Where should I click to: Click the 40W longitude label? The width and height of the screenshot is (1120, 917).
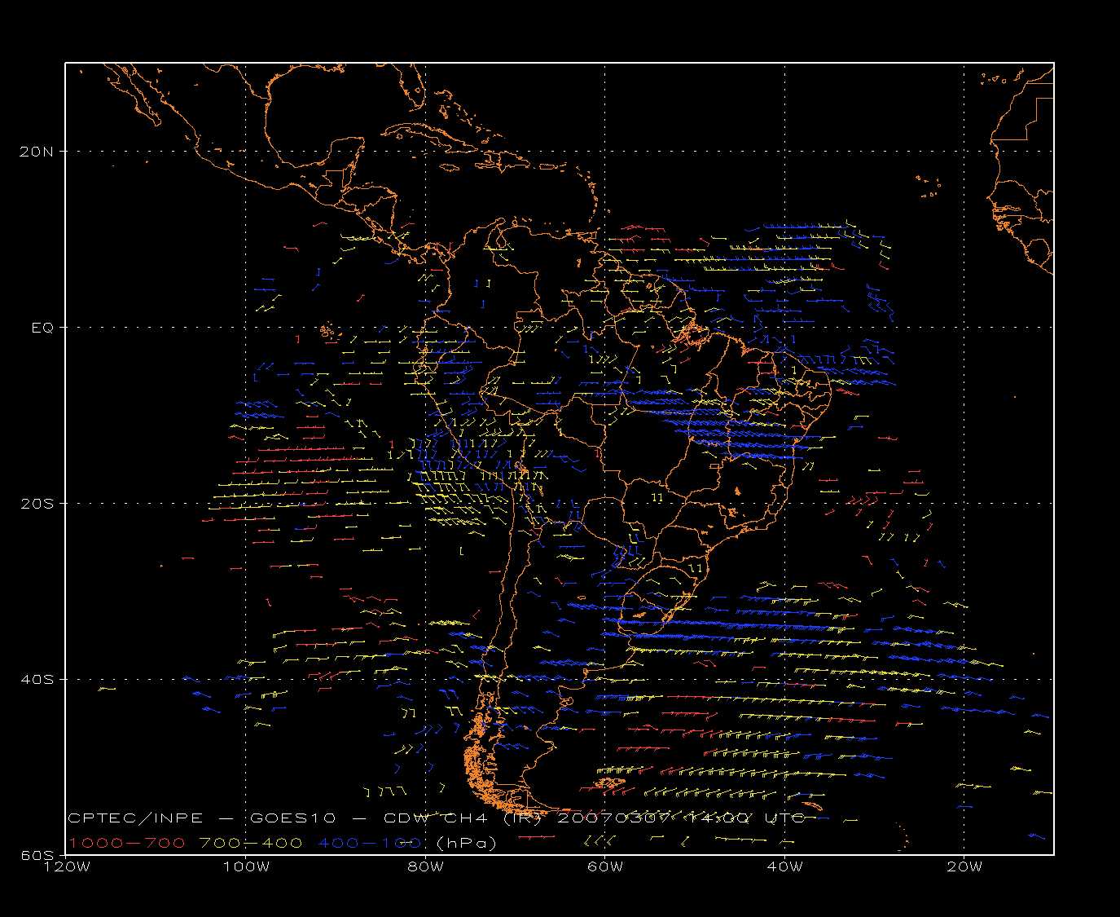pos(784,867)
